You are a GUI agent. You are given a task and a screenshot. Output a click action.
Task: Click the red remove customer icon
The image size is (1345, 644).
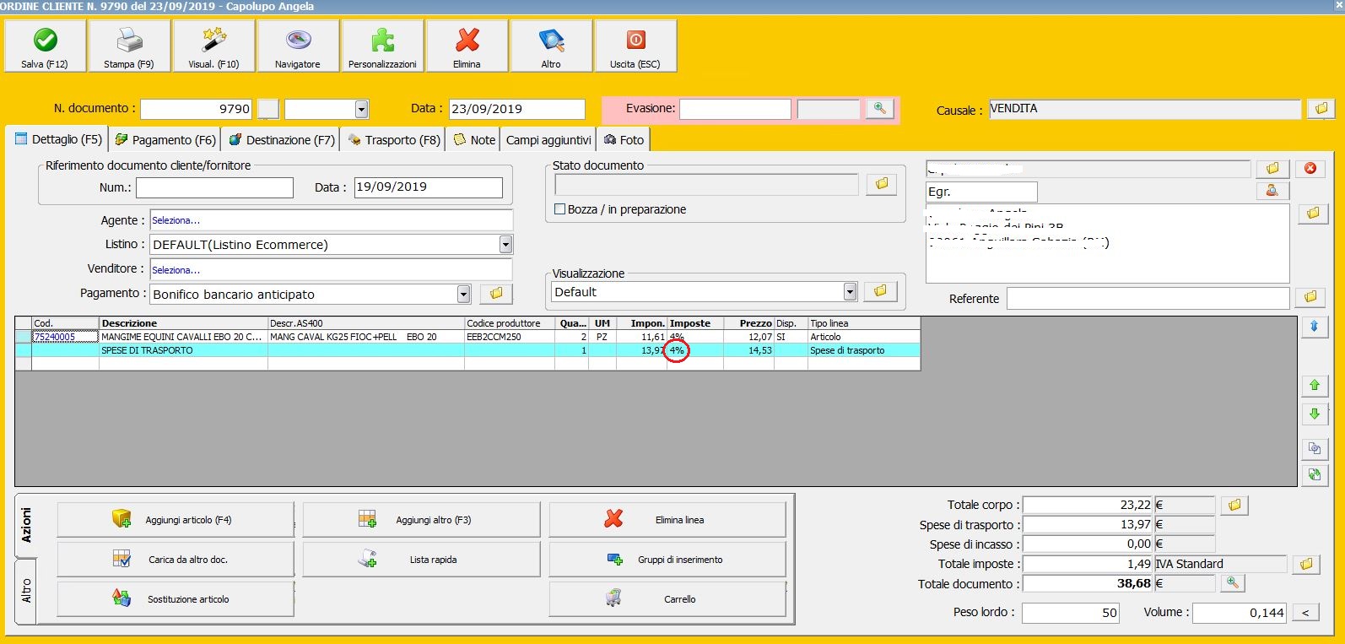click(1310, 169)
